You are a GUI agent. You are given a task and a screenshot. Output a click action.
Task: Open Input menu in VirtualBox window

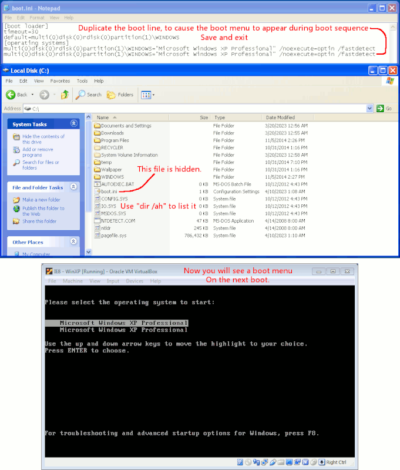pos(113,281)
